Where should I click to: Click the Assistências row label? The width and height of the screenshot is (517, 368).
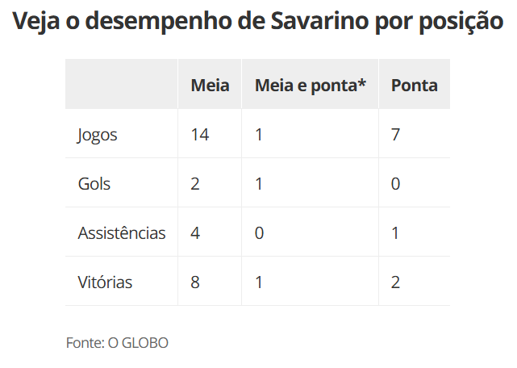[122, 233]
